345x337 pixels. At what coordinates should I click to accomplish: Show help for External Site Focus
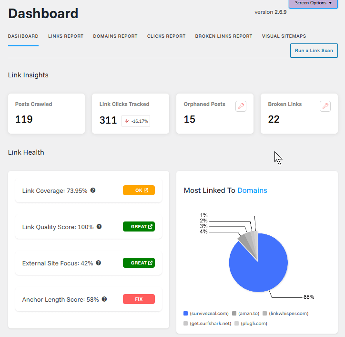(x=98, y=263)
